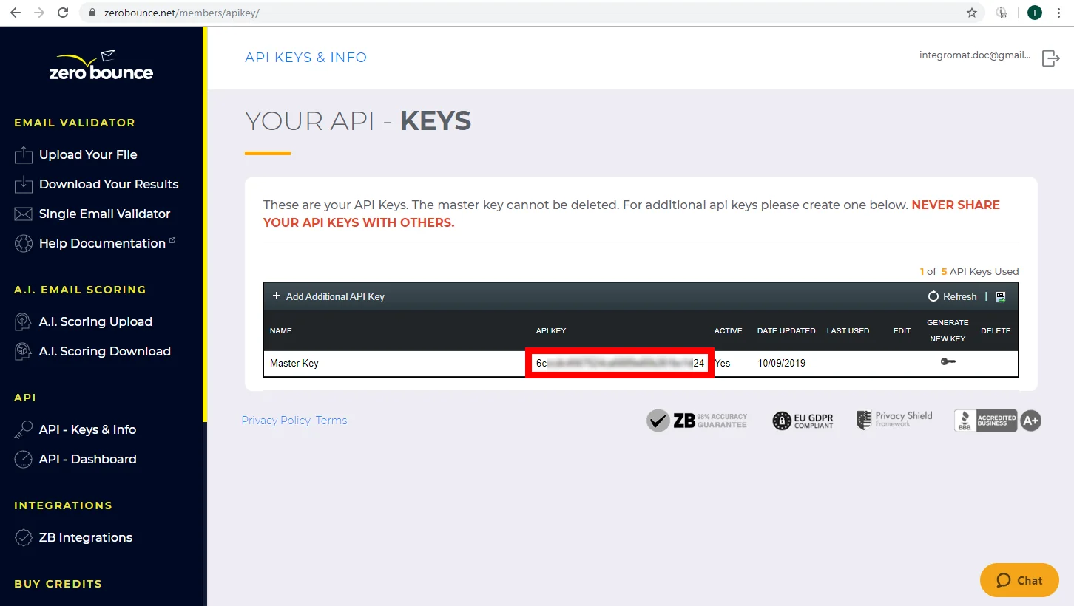Open Upload Your File in the sidebar
The image size is (1074, 606).
[x=88, y=154]
